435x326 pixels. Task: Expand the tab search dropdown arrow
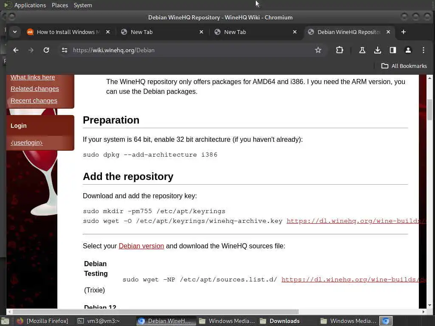tap(15, 32)
